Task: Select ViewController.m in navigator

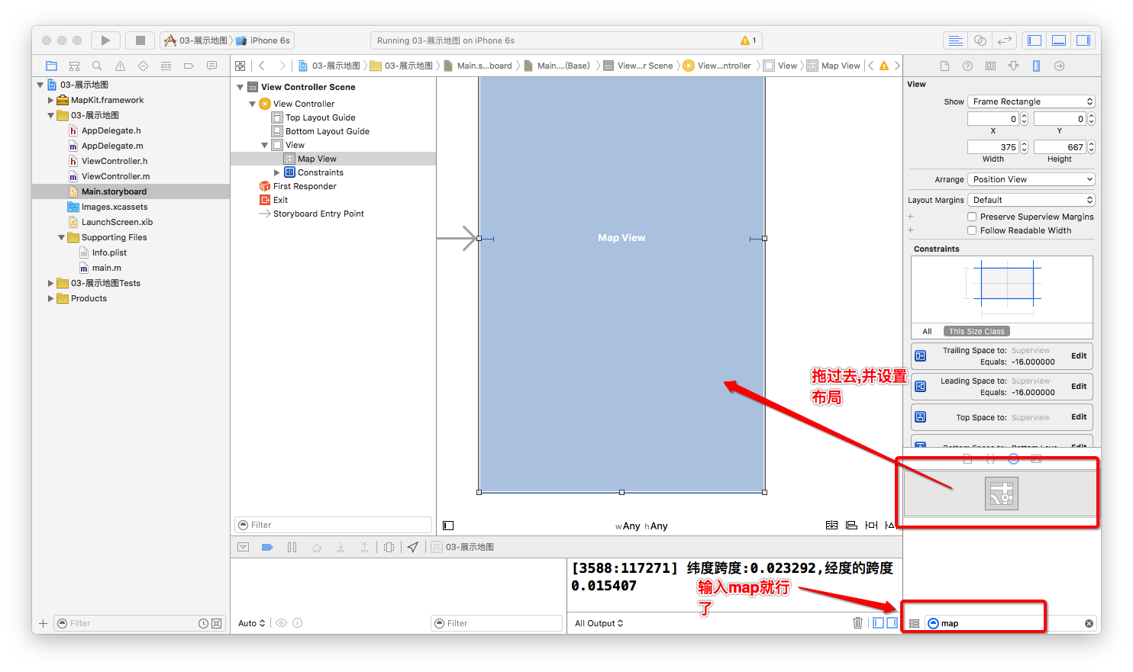Action: 115,176
